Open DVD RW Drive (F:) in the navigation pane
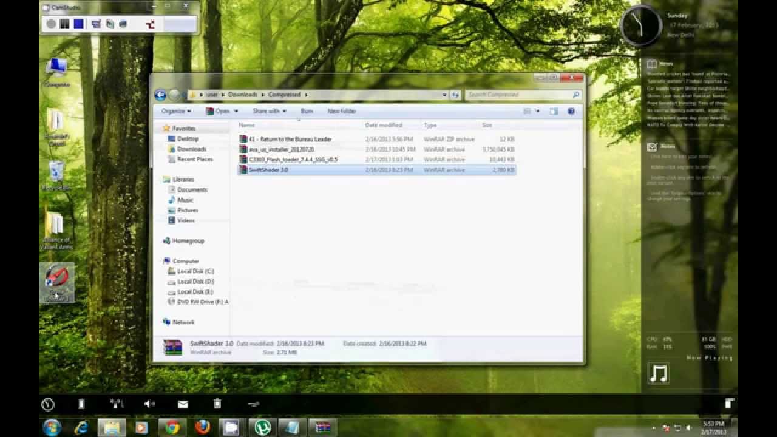This screenshot has height=437, width=777. pyautogui.click(x=203, y=302)
